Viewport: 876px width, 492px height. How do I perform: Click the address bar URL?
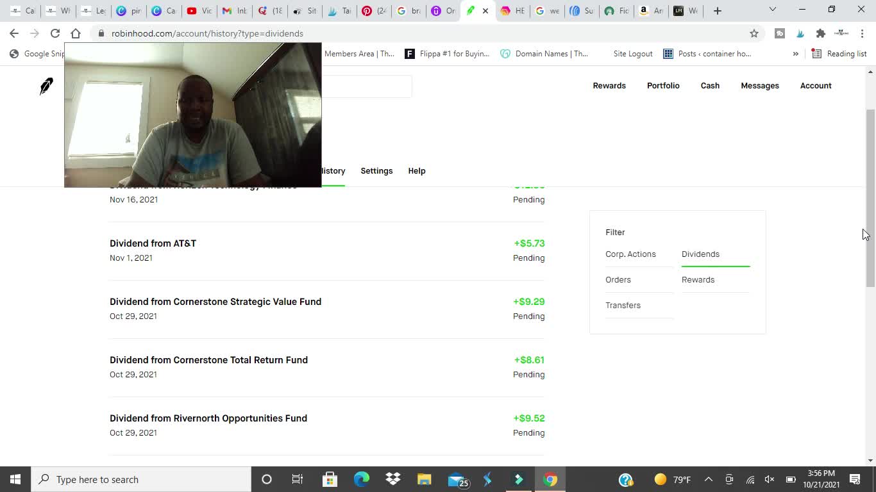pos(207,33)
